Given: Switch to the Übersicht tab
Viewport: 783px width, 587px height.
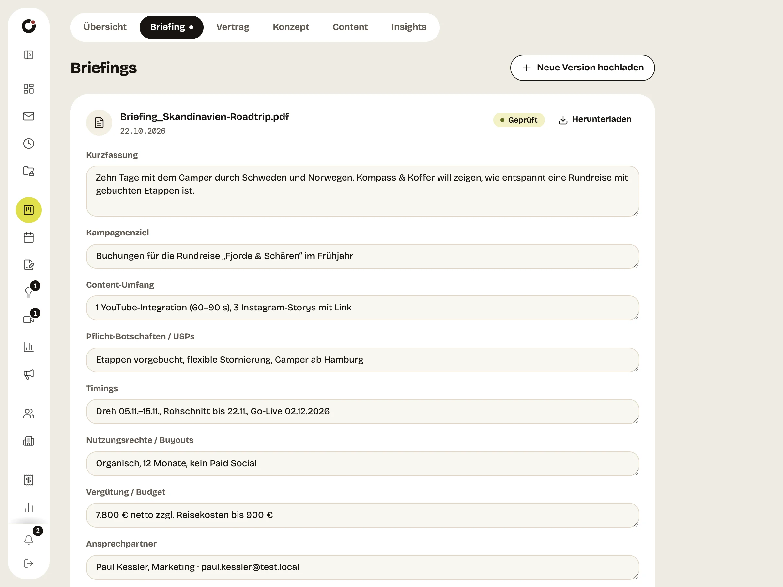Looking at the screenshot, I should [105, 27].
